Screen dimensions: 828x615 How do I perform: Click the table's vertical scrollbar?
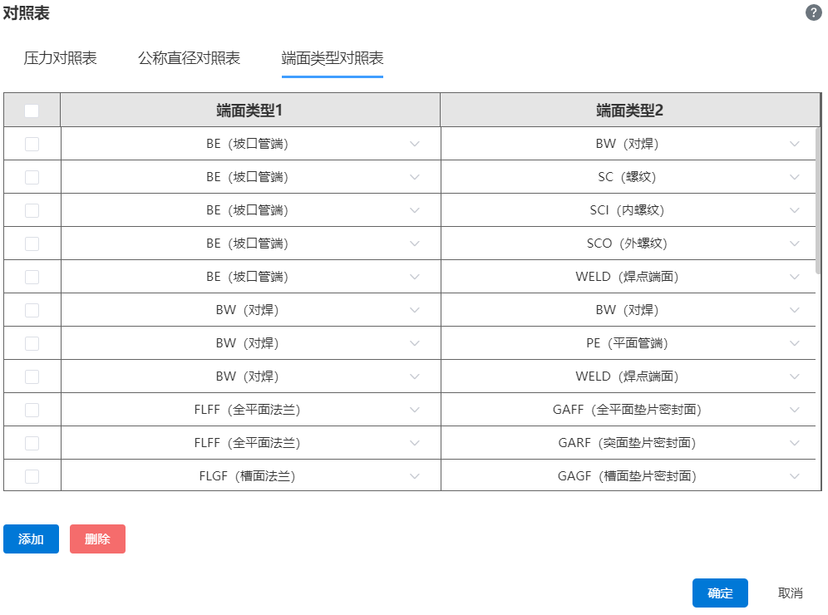pyautogui.click(x=819, y=200)
